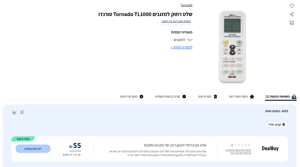Click the Tornado brand link
The image size is (300, 167).
(187, 5)
